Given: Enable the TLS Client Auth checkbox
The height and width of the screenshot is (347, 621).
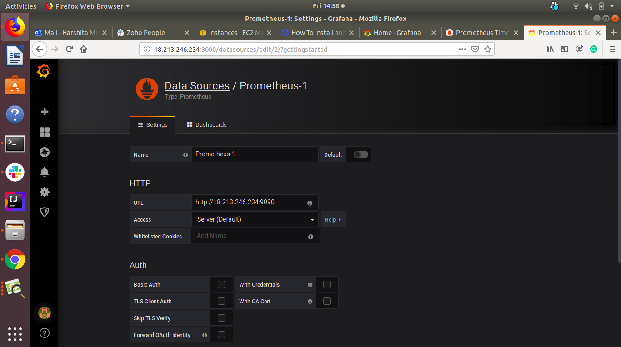Looking at the screenshot, I should tap(221, 301).
